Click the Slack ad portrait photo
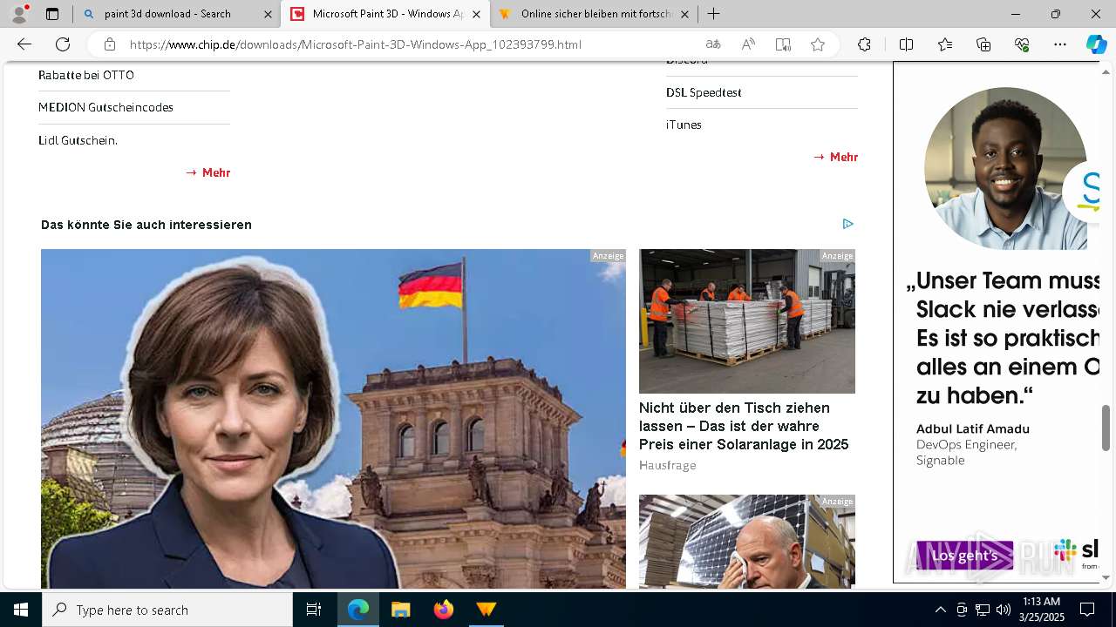 pyautogui.click(x=1005, y=169)
